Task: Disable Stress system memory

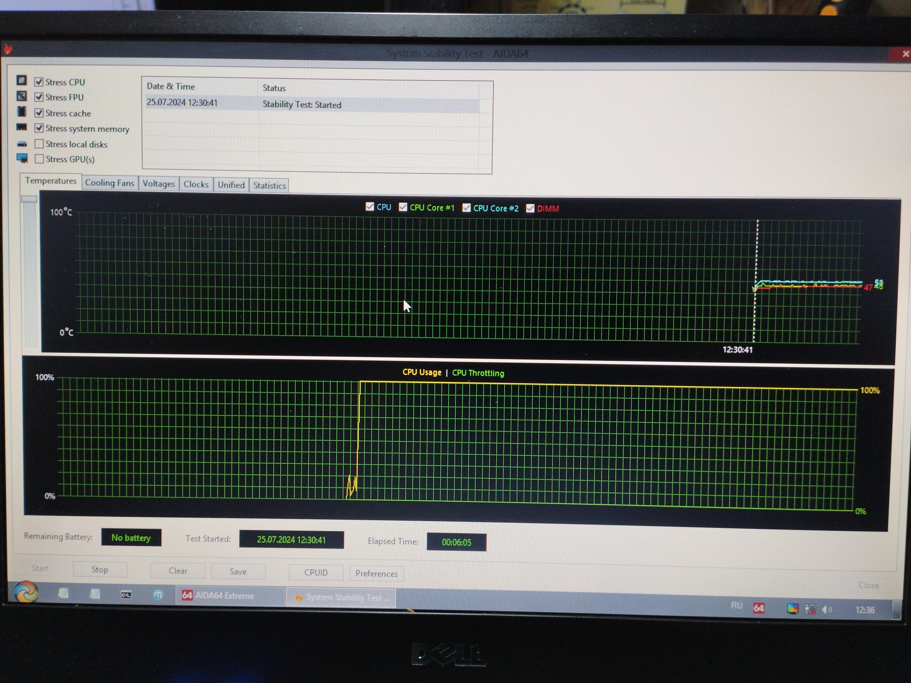Action: (39, 128)
